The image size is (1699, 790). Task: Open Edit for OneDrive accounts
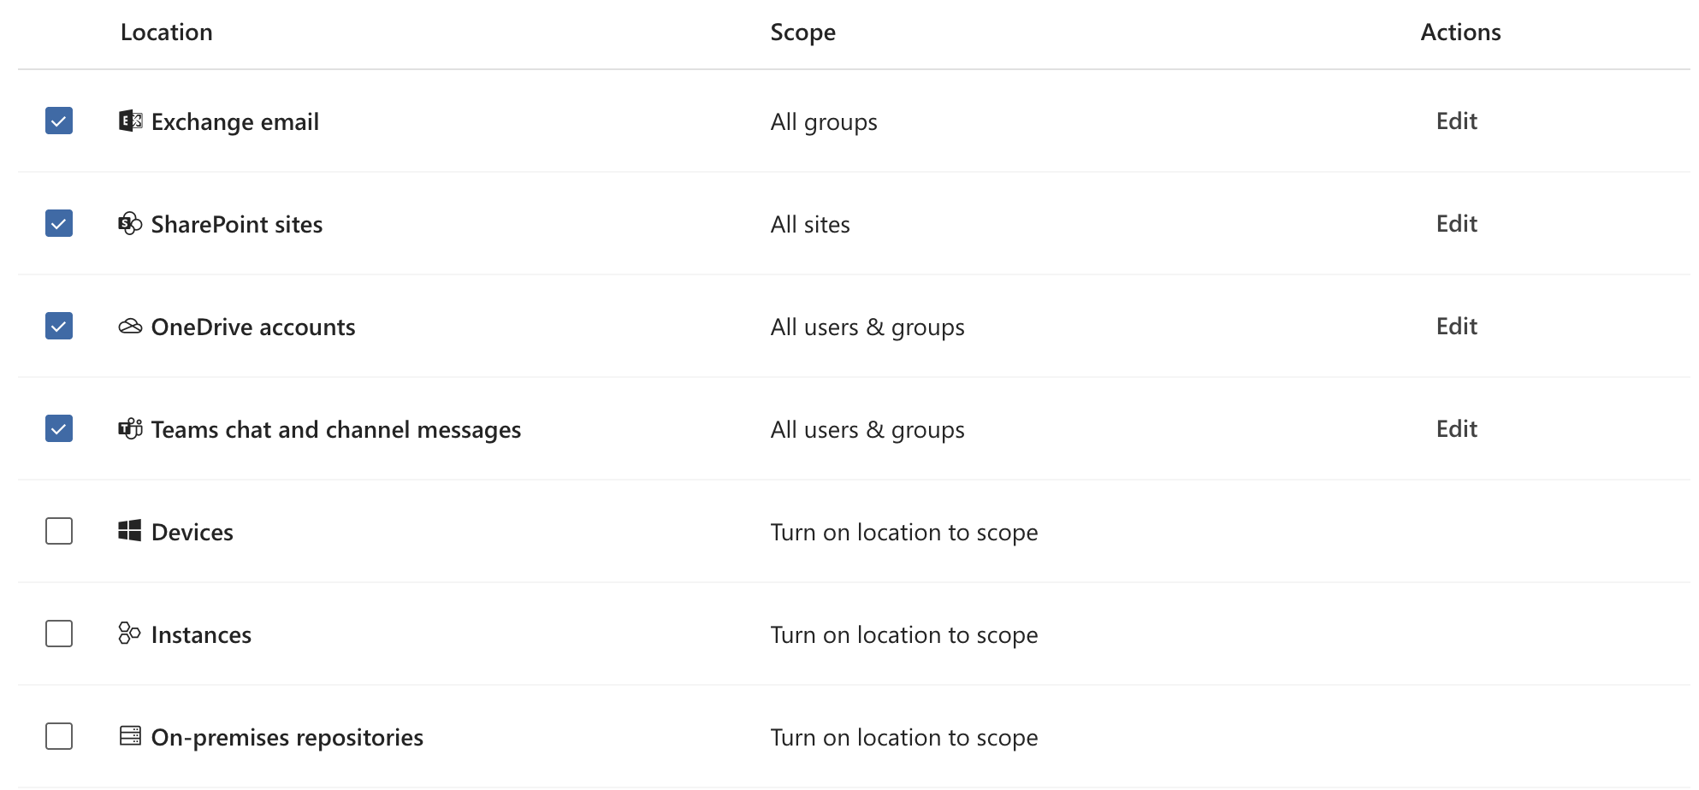coord(1456,327)
